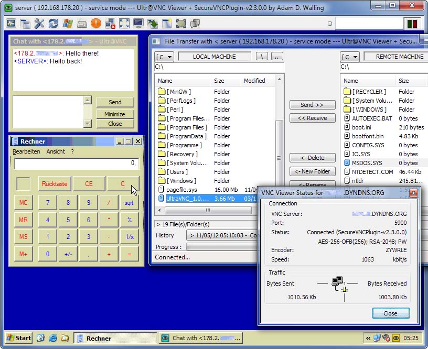This screenshot has width=428, height=349.
Task: Open file transfer from the toolbar icon
Action: tap(153, 24)
